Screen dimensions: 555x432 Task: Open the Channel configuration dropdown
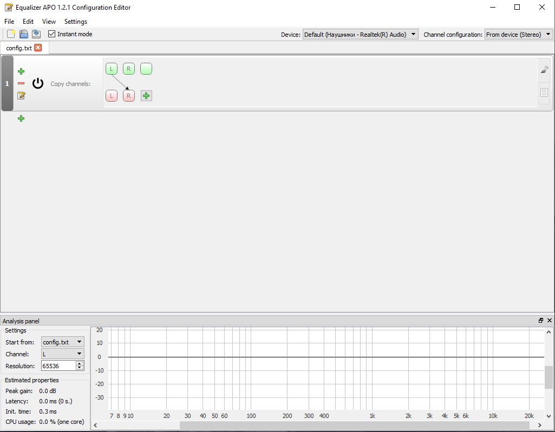coord(519,34)
